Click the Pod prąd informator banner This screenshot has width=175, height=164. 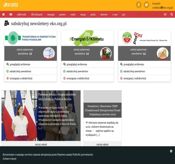[x=144, y=38]
